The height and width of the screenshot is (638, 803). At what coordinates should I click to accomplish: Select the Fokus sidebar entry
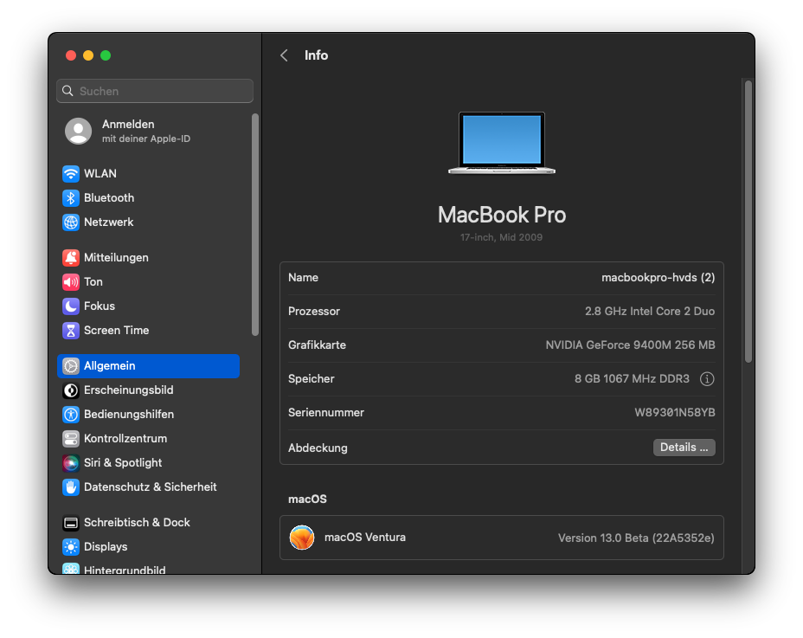[x=148, y=306]
